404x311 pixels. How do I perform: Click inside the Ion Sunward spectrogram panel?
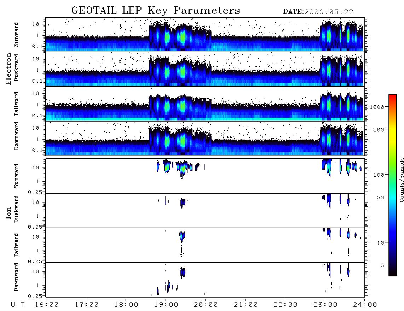click(205, 176)
